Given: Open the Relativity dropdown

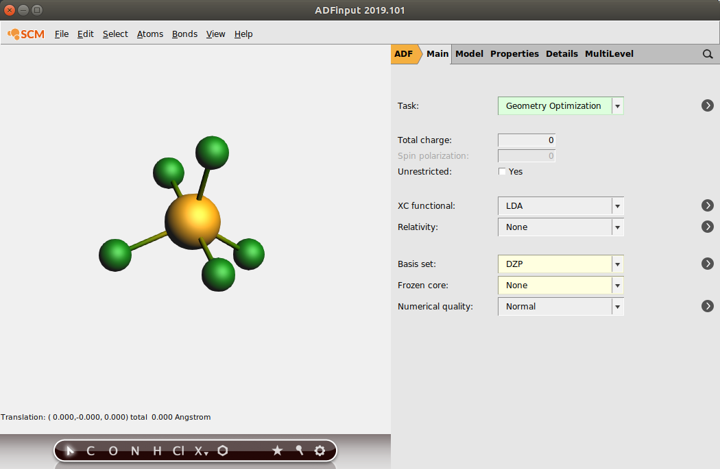Looking at the screenshot, I should [x=561, y=227].
